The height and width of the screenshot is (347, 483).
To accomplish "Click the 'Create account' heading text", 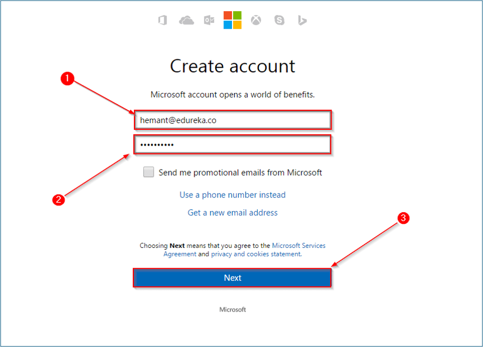I will tap(233, 66).
